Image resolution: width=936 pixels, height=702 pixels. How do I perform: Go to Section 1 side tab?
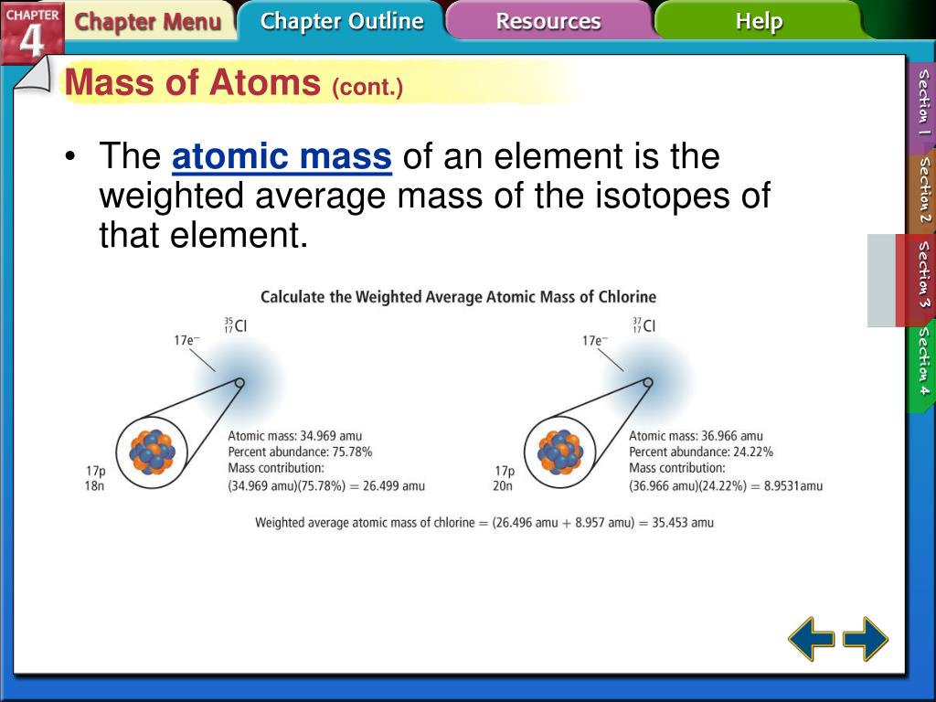pos(921,102)
